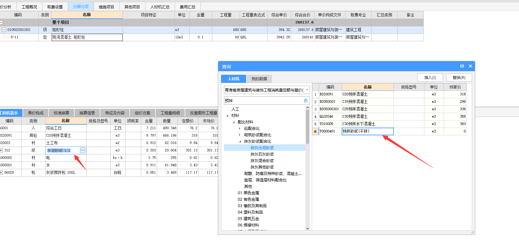The height and width of the screenshot is (251, 519).
Task: Click the 预算价 column header in dialog
Action: (455, 87)
